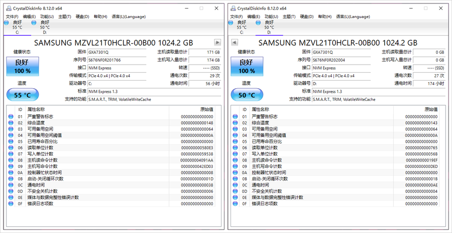Image resolution: width=452 pixels, height=233 pixels.
Task: Click 50 °C temperature button in right window
Action: [246, 95]
